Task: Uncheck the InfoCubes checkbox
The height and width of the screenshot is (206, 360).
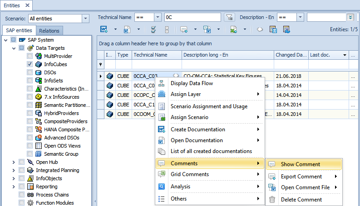Action: 30,64
